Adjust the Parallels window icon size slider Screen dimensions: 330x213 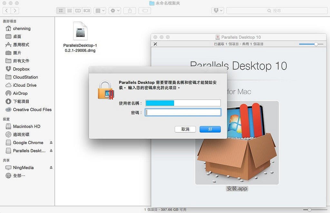316,44
